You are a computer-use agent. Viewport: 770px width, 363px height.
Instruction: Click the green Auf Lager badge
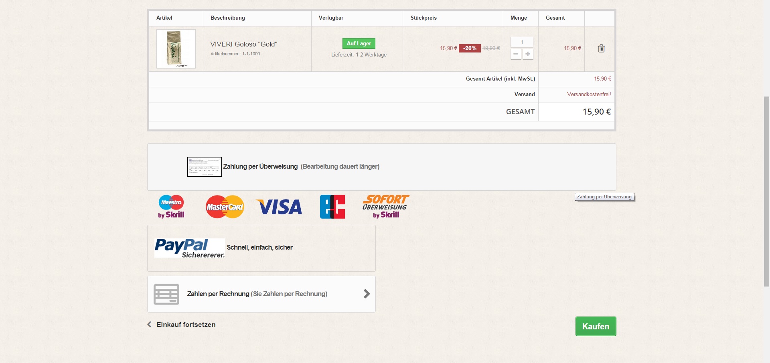359,43
